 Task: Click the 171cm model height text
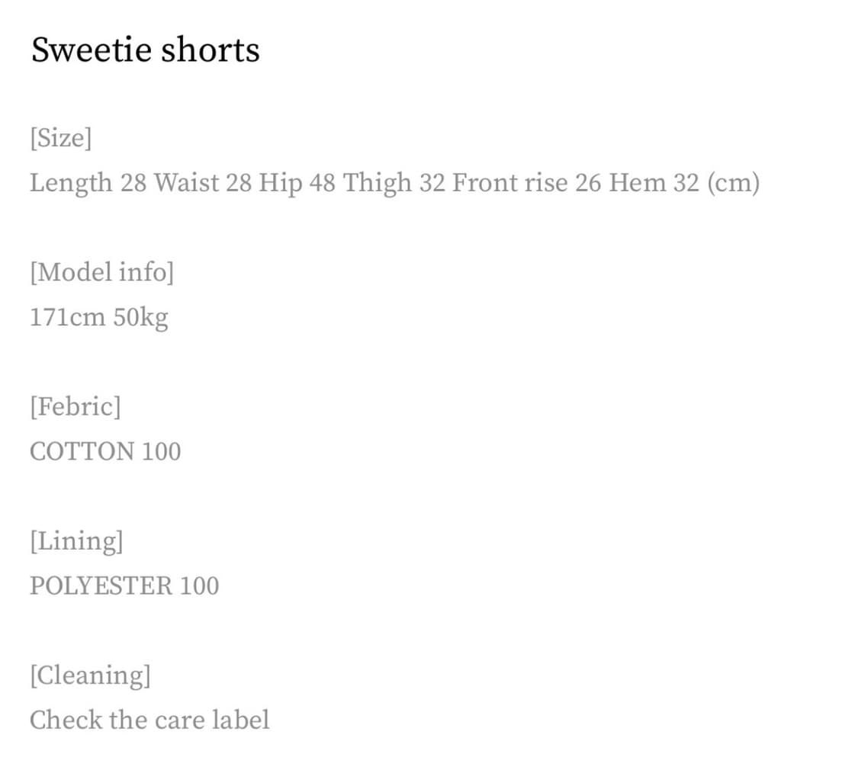67,317
